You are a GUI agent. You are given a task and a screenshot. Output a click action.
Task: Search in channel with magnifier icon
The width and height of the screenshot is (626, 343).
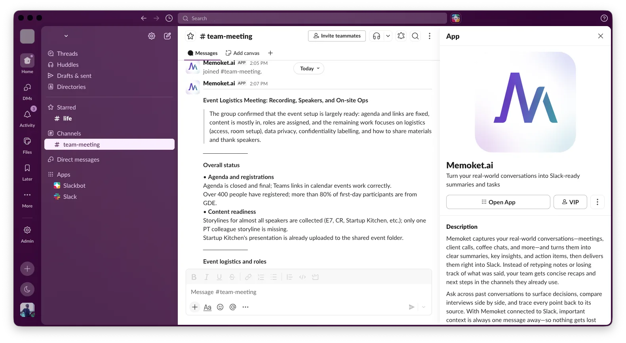tap(415, 36)
